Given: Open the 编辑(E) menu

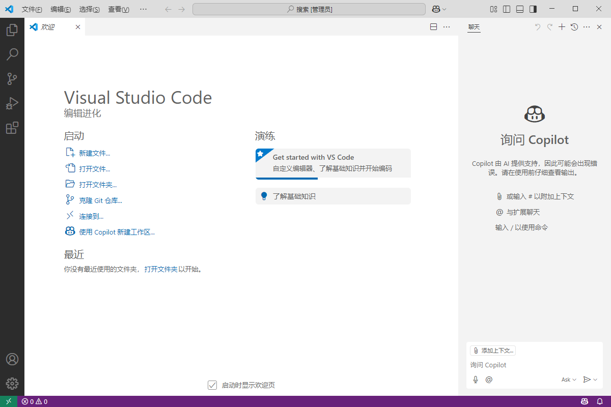Looking at the screenshot, I should [x=61, y=9].
